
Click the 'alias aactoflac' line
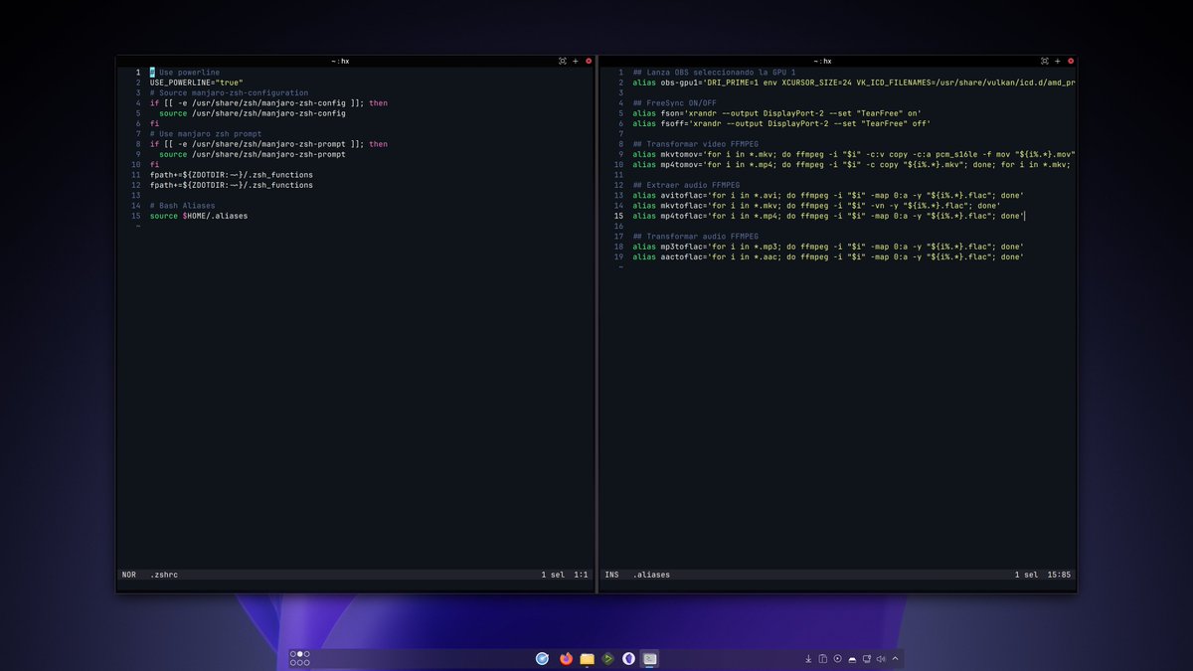click(828, 256)
